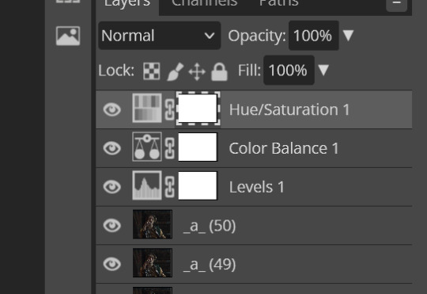Click the Hue/Saturation adjustment icon thumbnail

(x=147, y=108)
